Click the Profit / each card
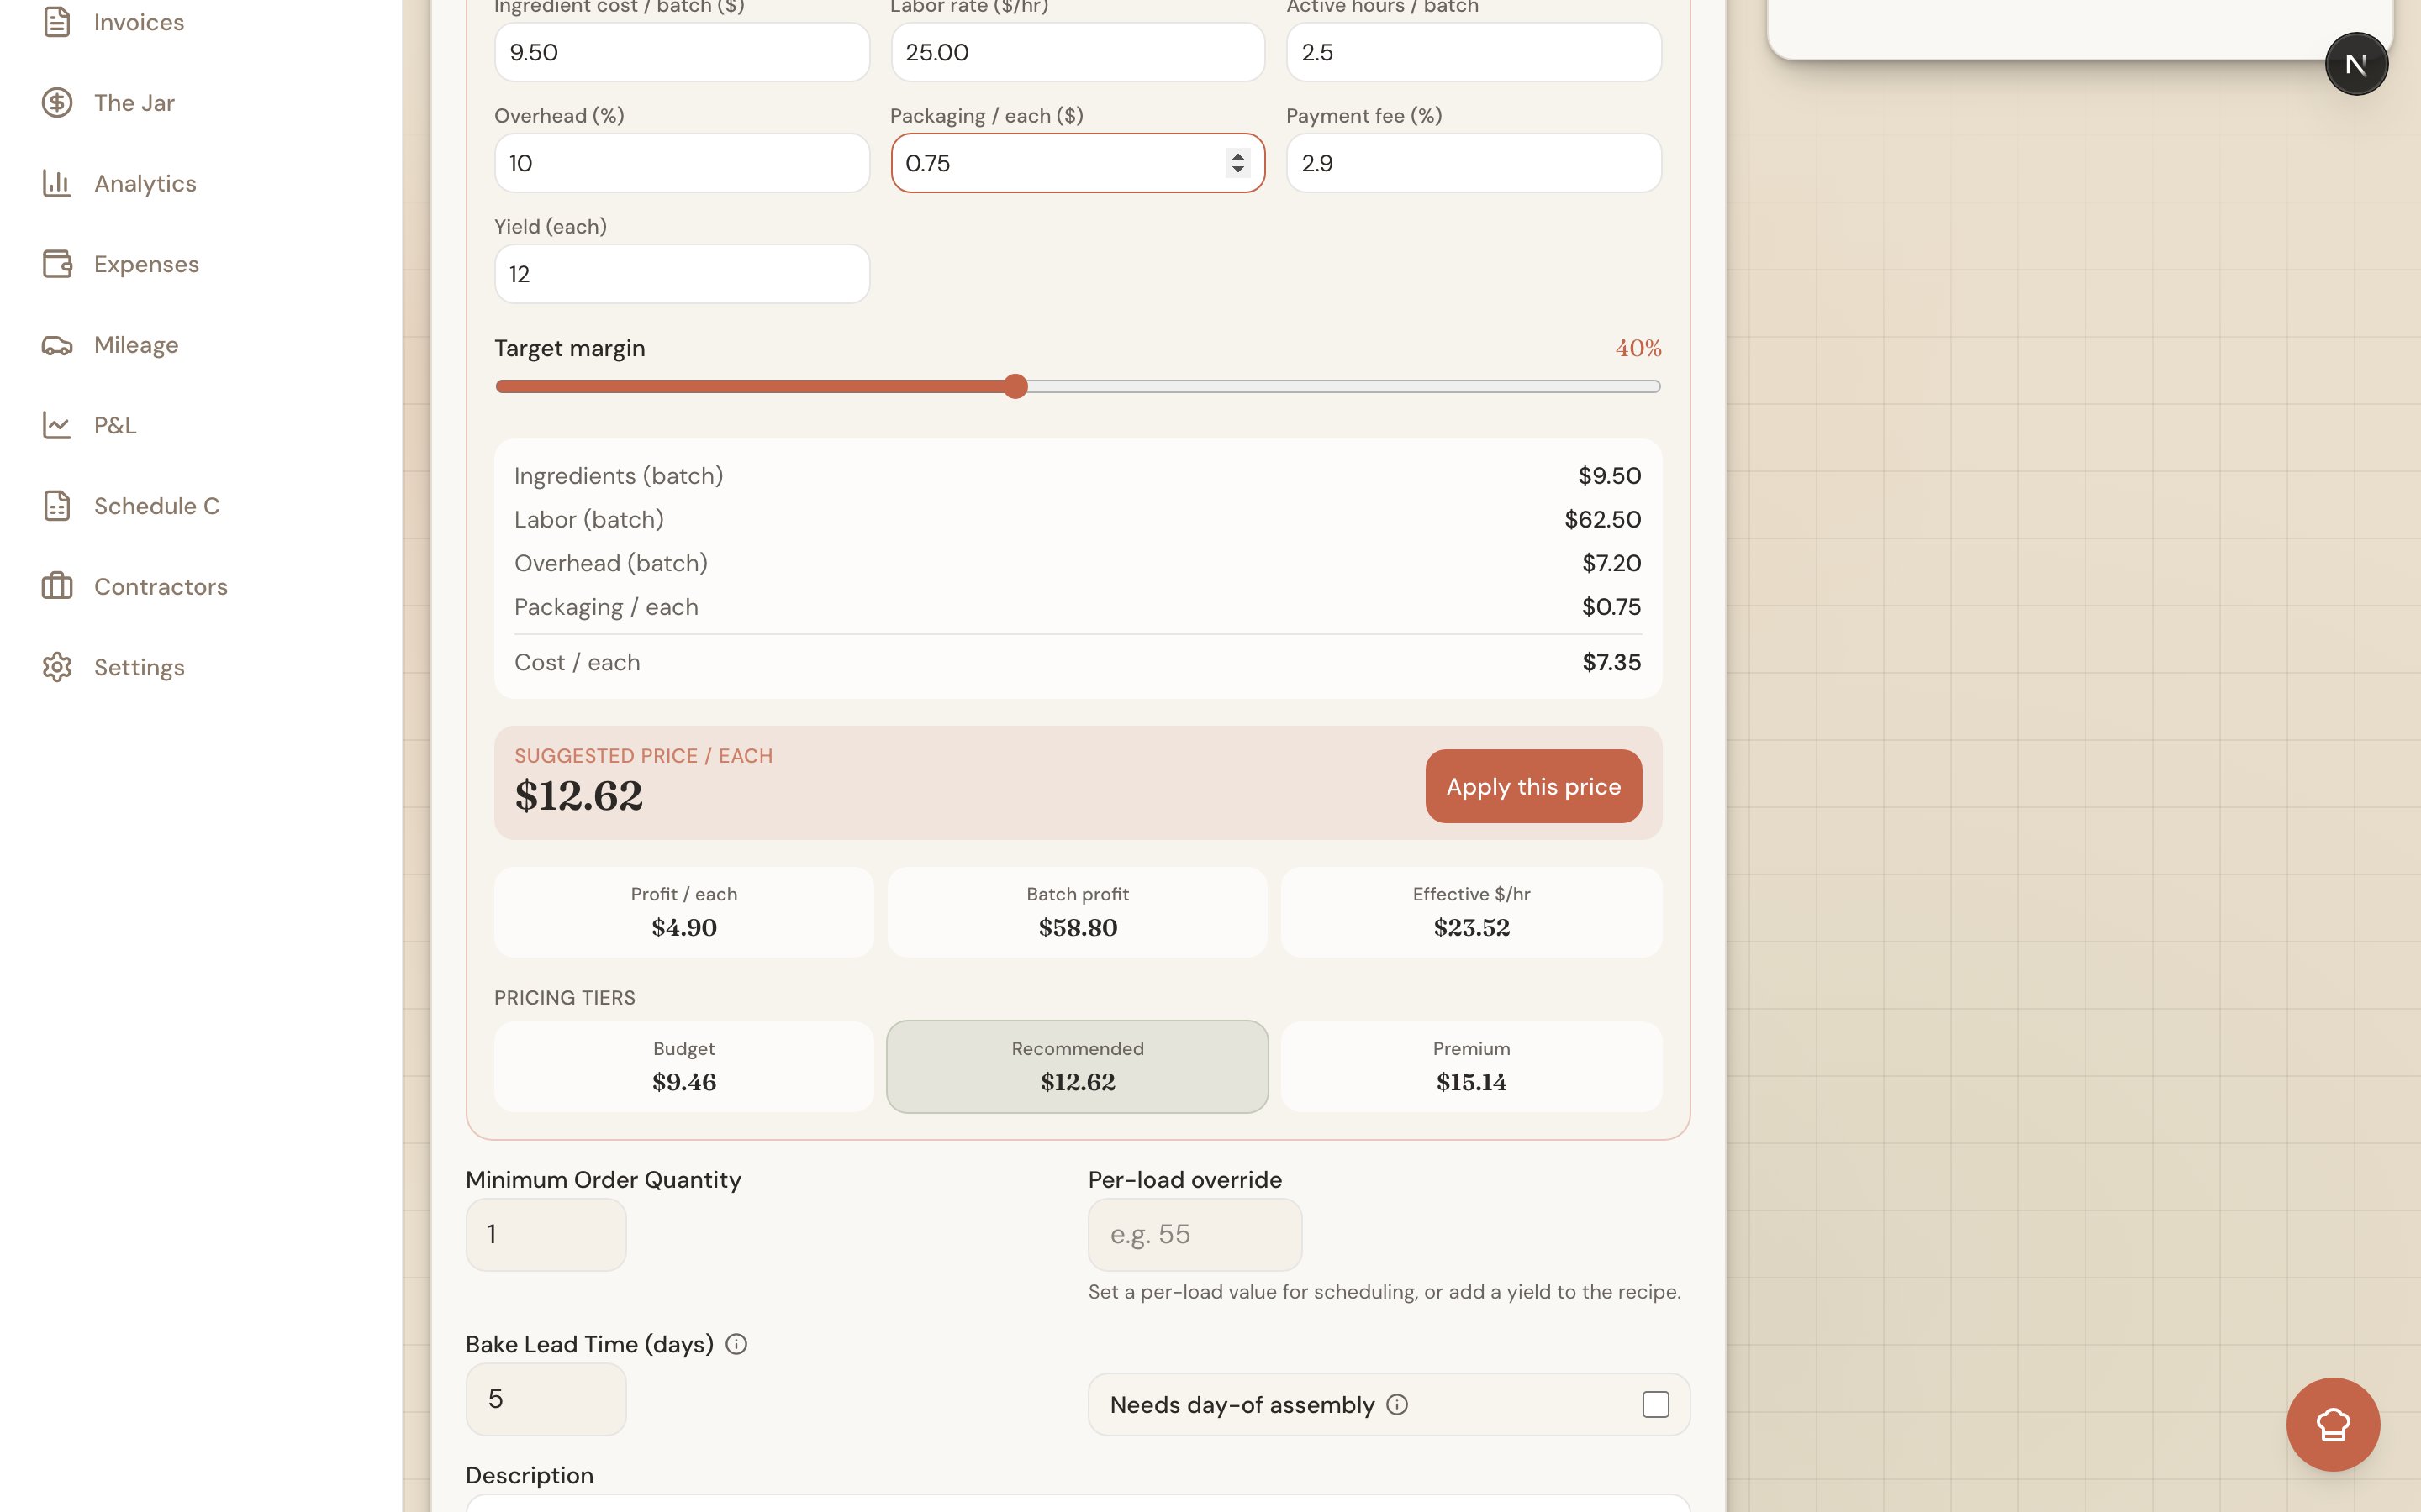2421x1512 pixels. point(684,912)
